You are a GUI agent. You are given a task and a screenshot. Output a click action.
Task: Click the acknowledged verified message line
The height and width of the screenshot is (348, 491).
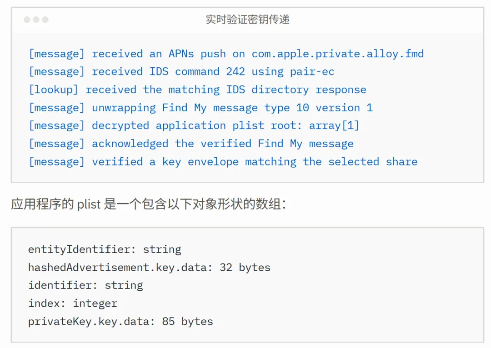[x=191, y=144]
